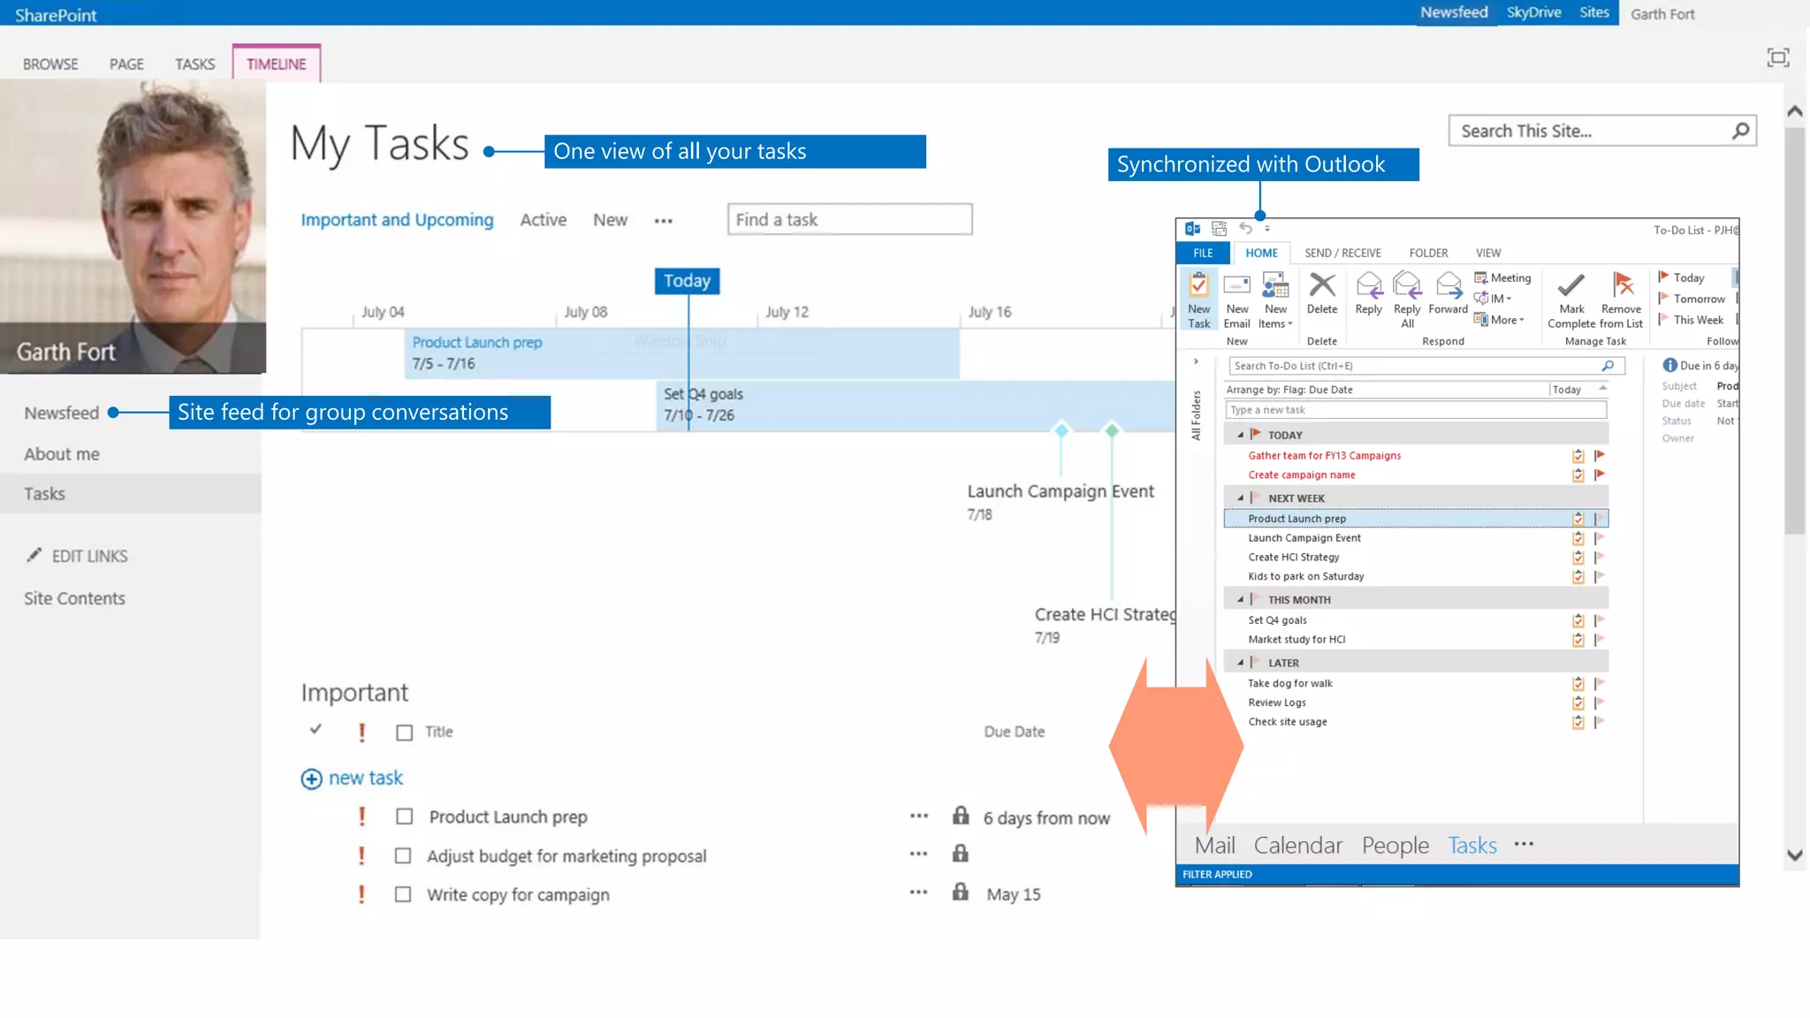Viewport: 1810px width, 1018px height.
Task: Check the box for Write copy for campaign
Action: point(403,894)
